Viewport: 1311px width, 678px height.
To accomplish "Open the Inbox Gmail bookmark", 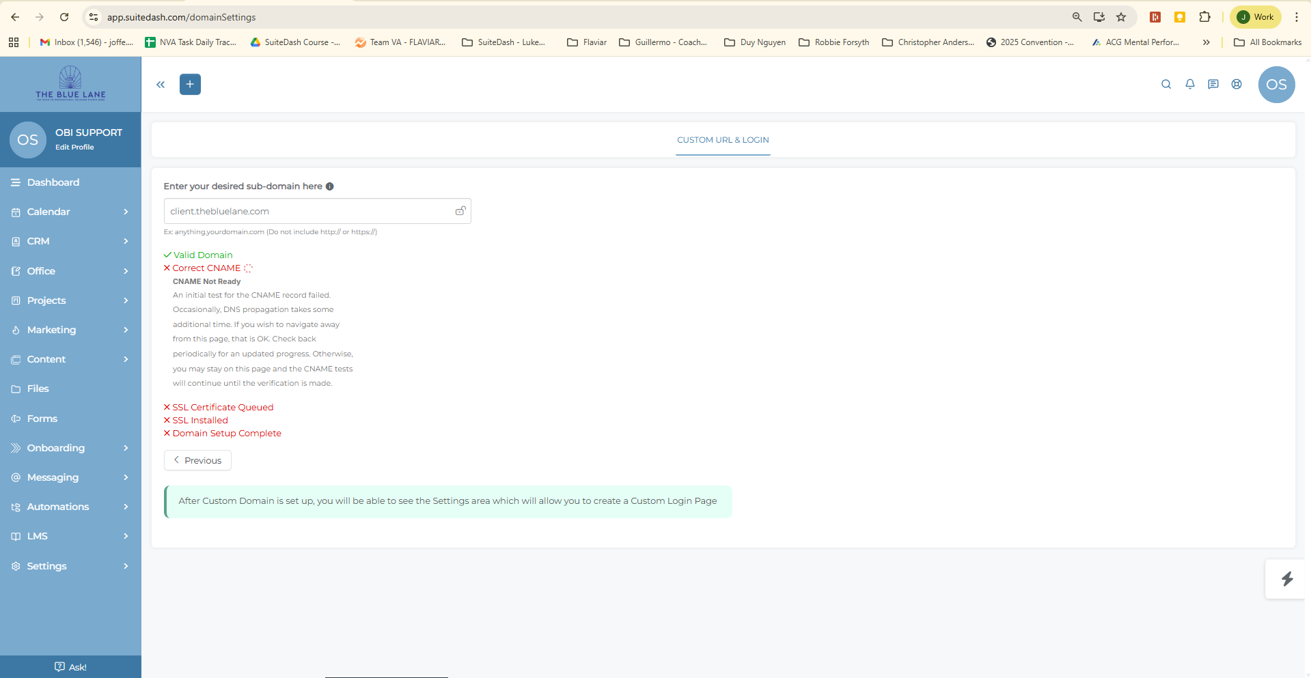I will pos(86,42).
